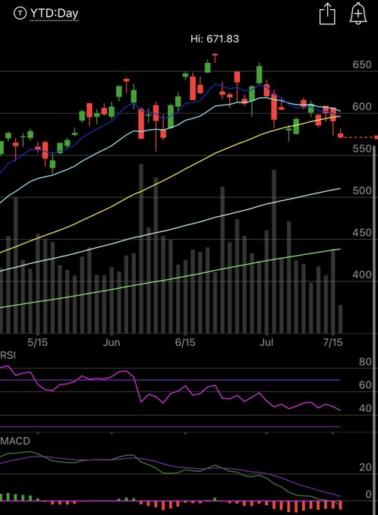The height and width of the screenshot is (515, 378).
Task: Tap the Jun date axis label
Action: pos(112,343)
